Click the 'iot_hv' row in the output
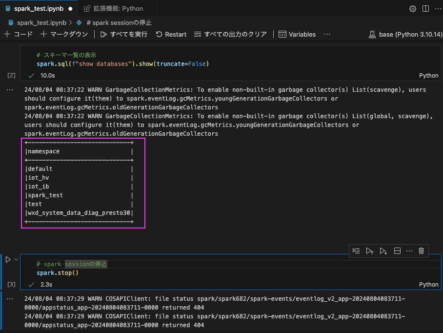This screenshot has width=443, height=333. click(x=38, y=178)
